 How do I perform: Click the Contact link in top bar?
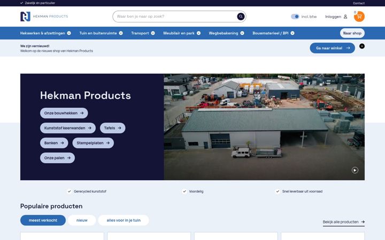coord(359,3)
